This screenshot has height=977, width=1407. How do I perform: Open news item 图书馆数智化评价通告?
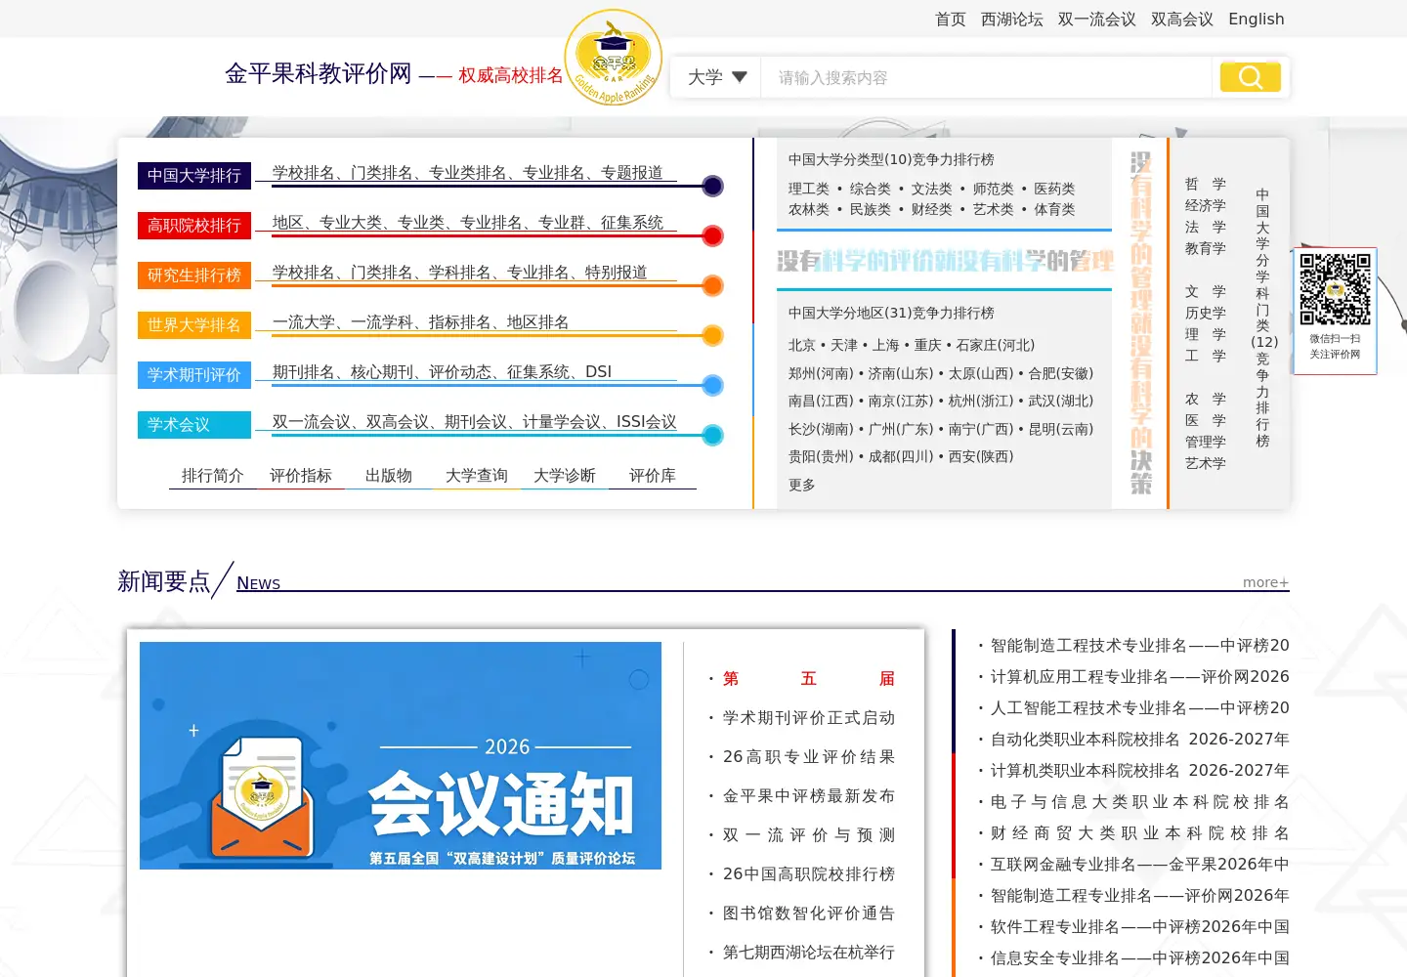pos(809,913)
